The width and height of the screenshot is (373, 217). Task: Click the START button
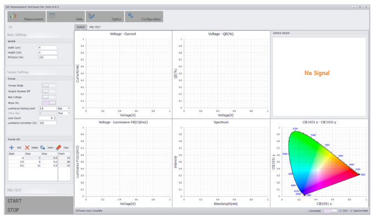pos(14,201)
